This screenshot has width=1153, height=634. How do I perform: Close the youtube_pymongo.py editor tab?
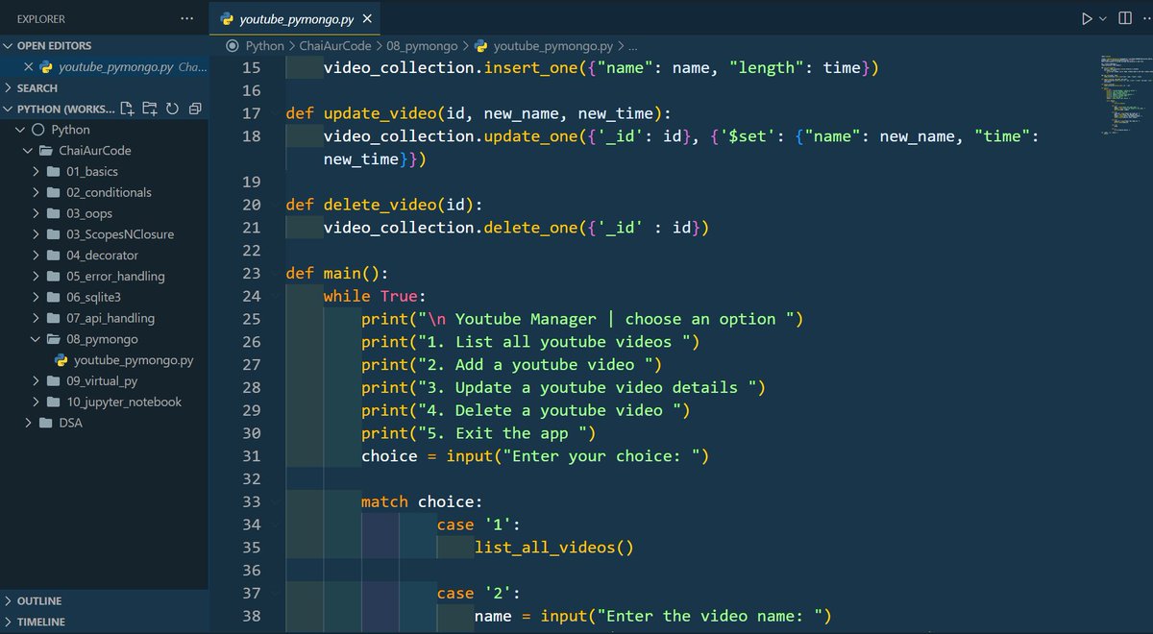367,18
